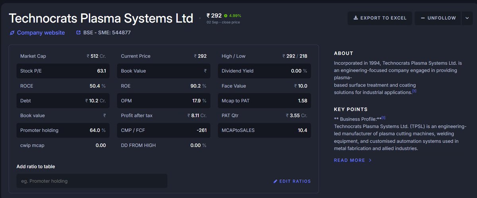Click the Add ratio to table label
The height and width of the screenshot is (198, 477).
[36, 167]
